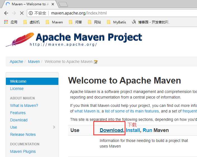197x157 pixels.
Task: Open the MyBatis bookmark folder
Action: (x=116, y=22)
